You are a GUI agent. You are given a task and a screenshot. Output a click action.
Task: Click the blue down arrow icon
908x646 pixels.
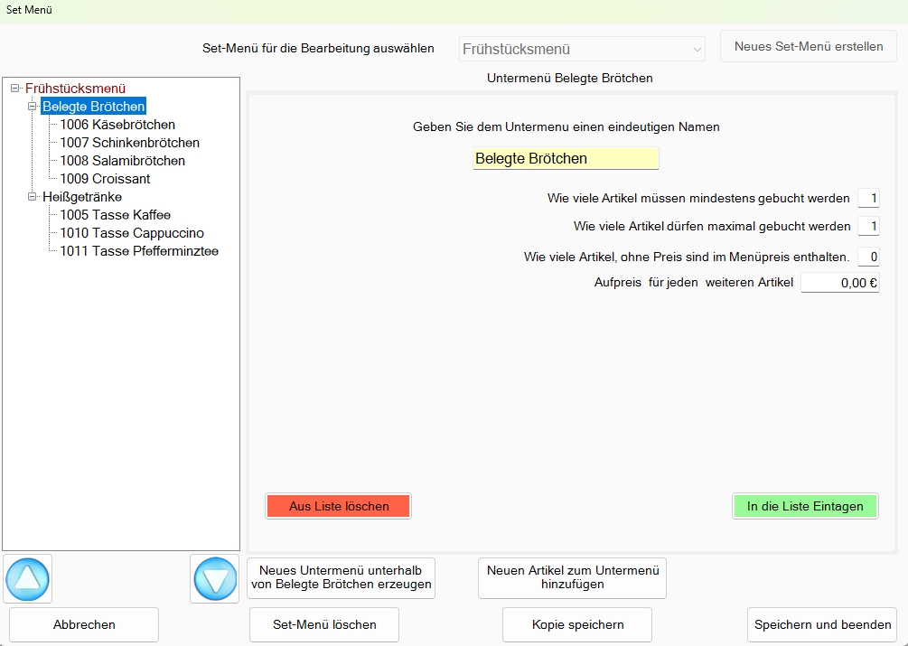[x=215, y=578]
